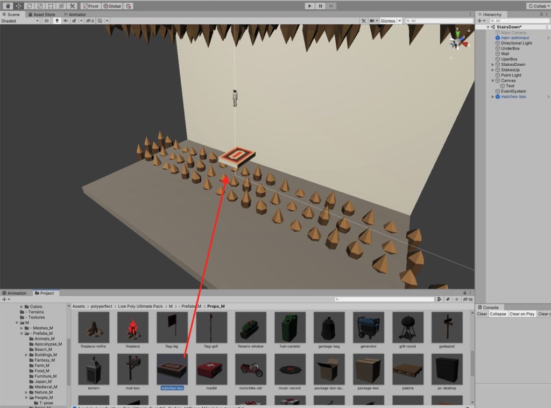This screenshot has height=408, width=551.
Task: Select the Rect transform tool
Action: tap(50, 6)
